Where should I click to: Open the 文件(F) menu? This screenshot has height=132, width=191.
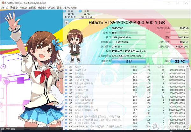pos(5,8)
